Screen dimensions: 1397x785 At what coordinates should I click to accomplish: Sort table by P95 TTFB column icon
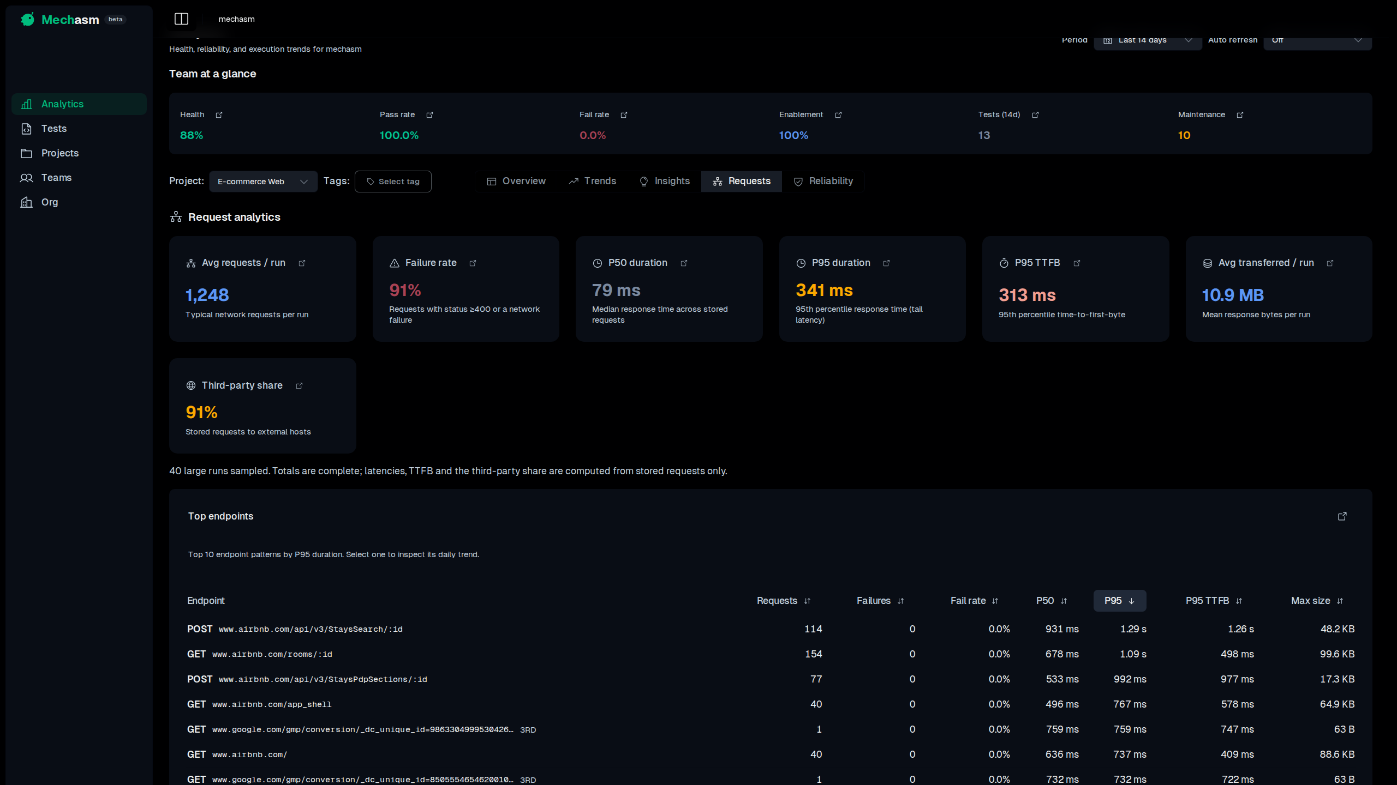[x=1239, y=601]
